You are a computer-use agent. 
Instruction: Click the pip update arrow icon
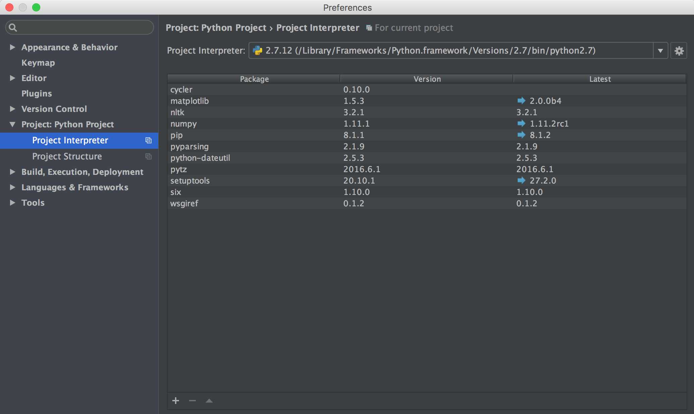pos(521,135)
